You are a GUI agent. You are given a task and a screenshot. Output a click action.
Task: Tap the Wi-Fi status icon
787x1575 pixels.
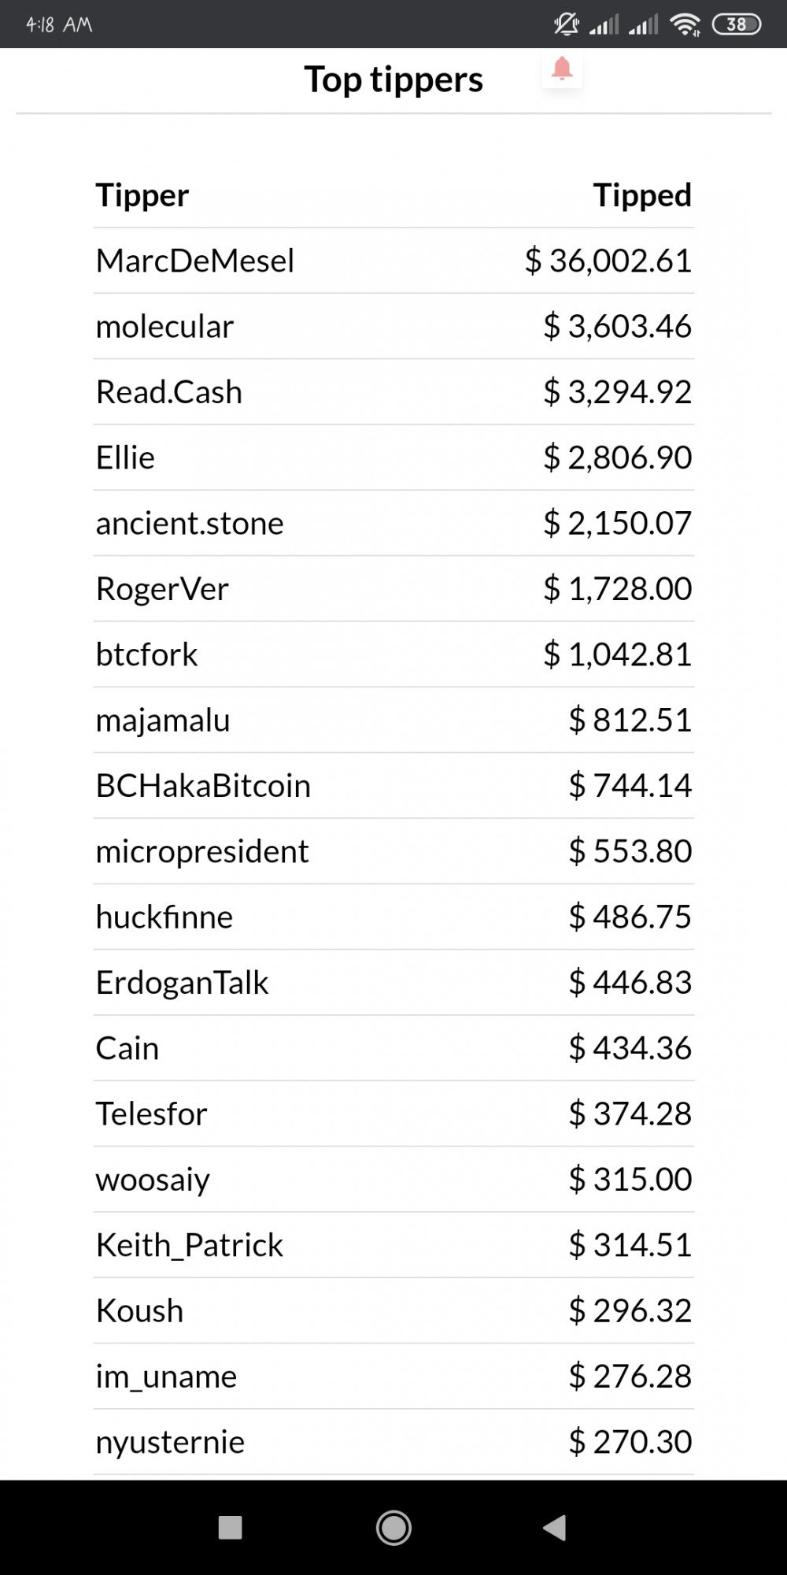click(x=685, y=24)
